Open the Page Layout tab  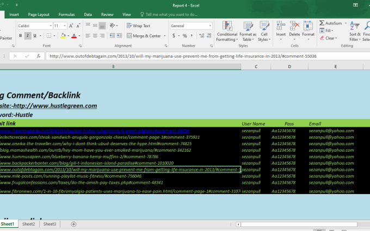39,14
